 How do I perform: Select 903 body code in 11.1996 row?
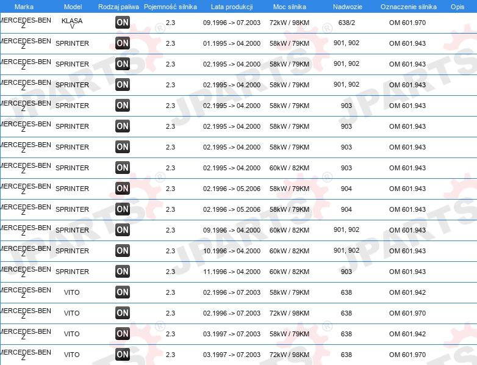pyautogui.click(x=346, y=272)
